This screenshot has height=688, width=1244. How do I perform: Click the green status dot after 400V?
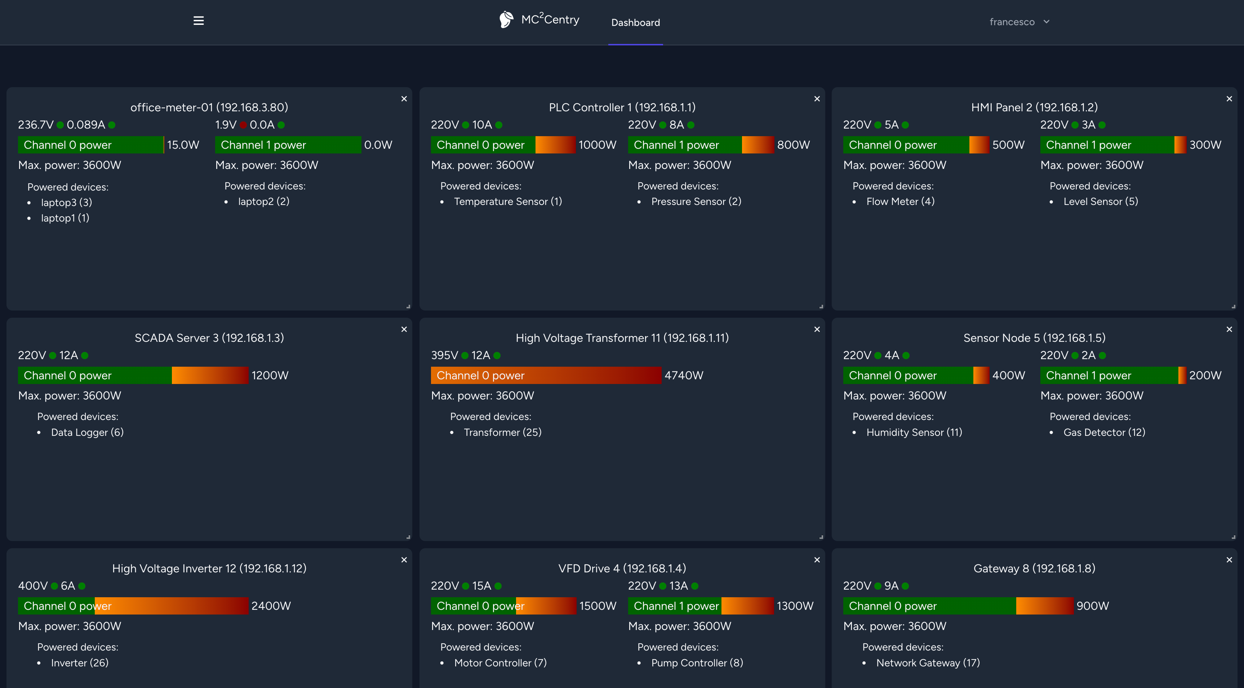(x=54, y=586)
